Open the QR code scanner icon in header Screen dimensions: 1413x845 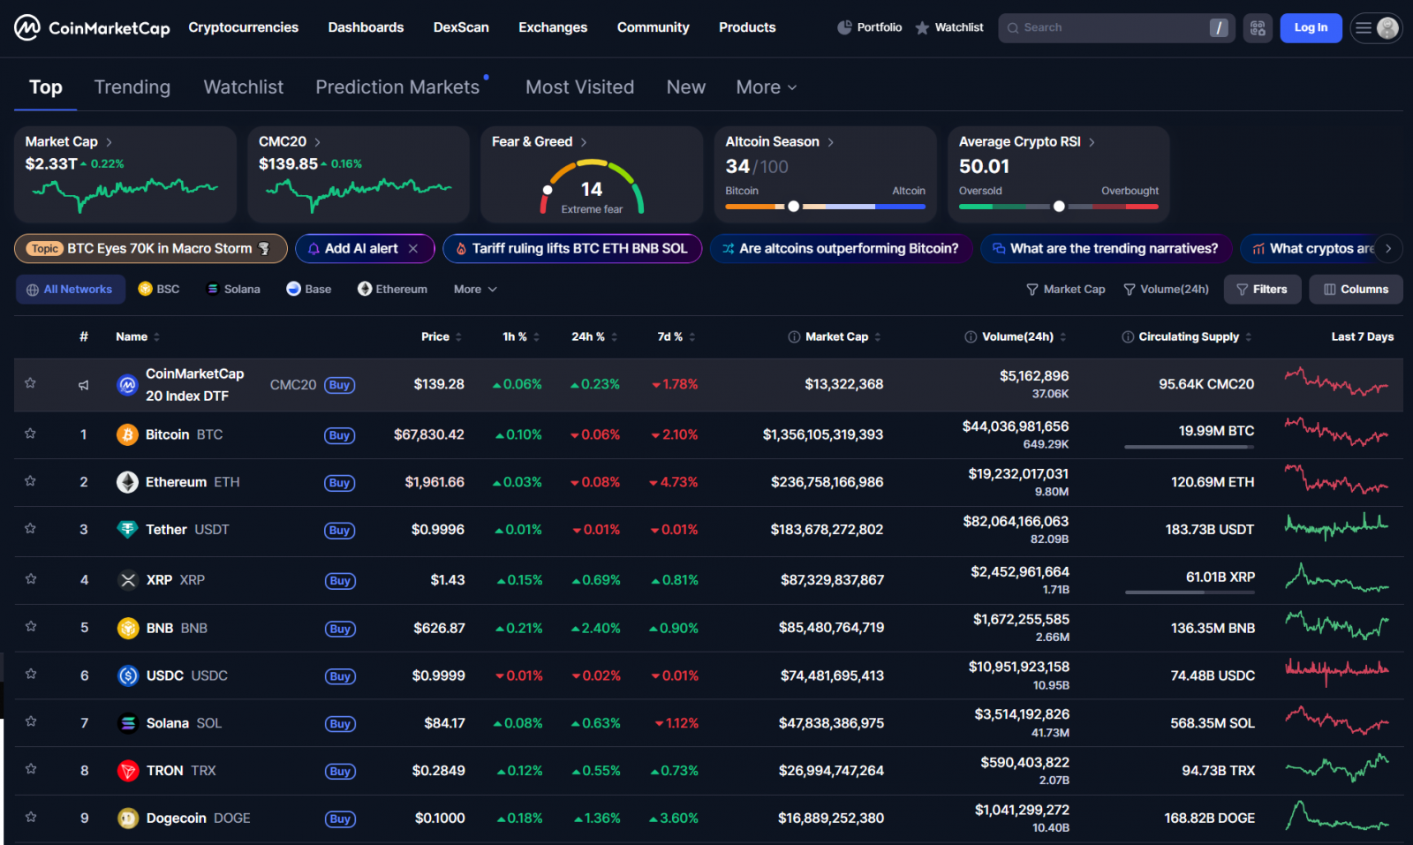pyautogui.click(x=1258, y=27)
